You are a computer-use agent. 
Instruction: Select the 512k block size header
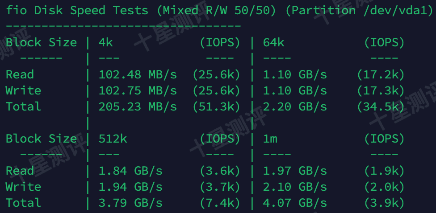coord(113,139)
